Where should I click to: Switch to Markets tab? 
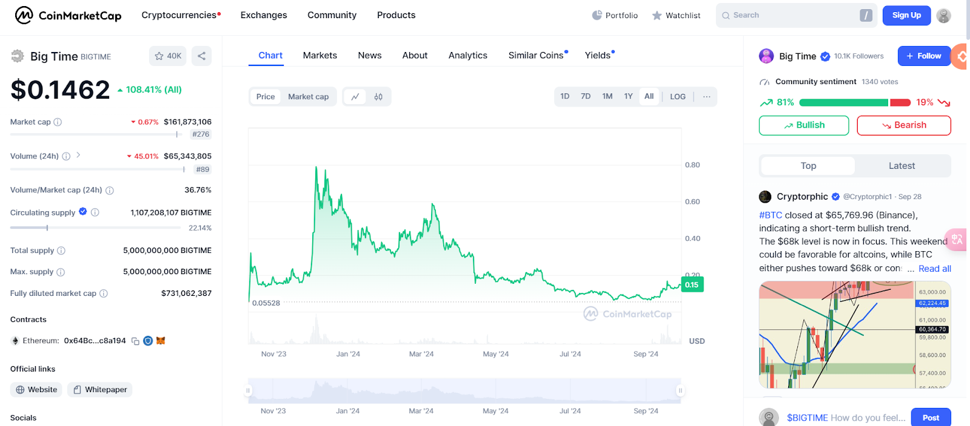tap(320, 55)
